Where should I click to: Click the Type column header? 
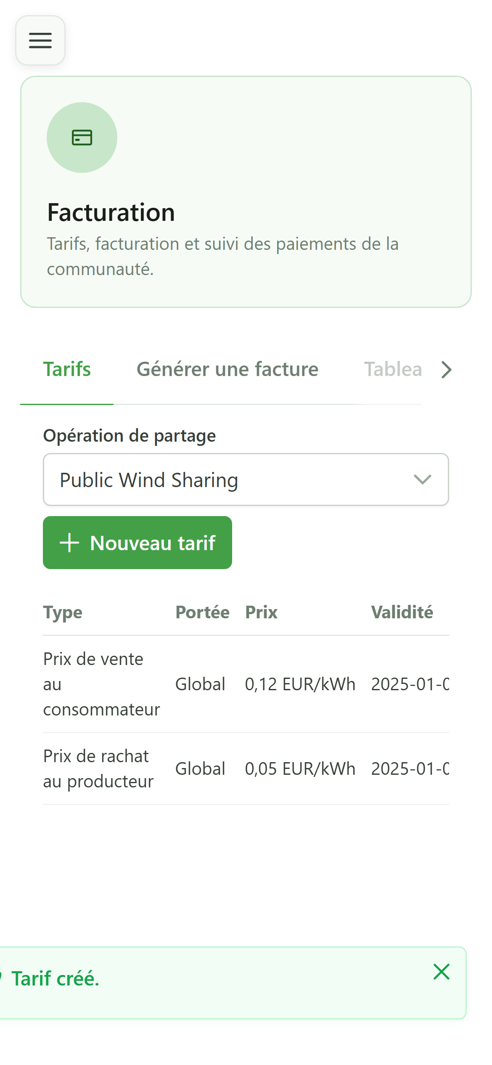click(x=63, y=612)
